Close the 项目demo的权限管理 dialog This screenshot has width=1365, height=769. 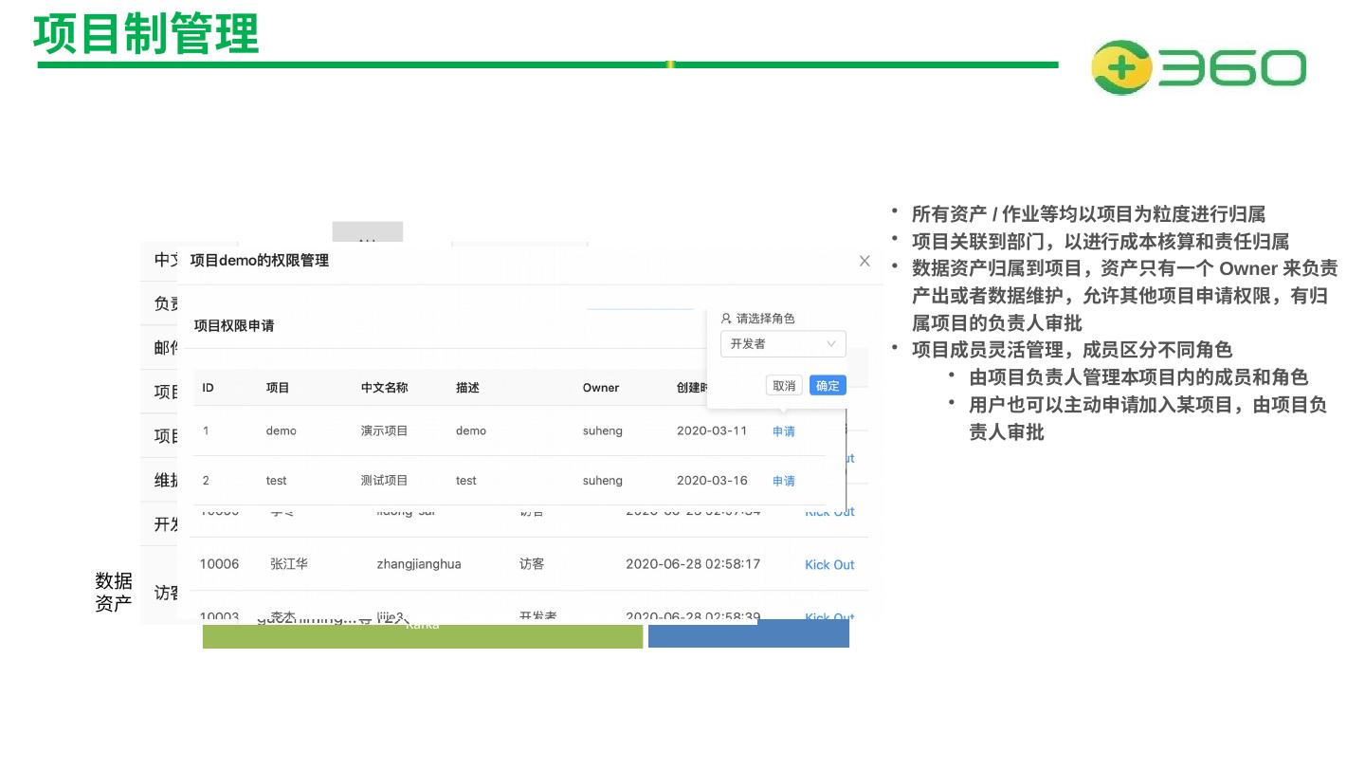pos(864,261)
